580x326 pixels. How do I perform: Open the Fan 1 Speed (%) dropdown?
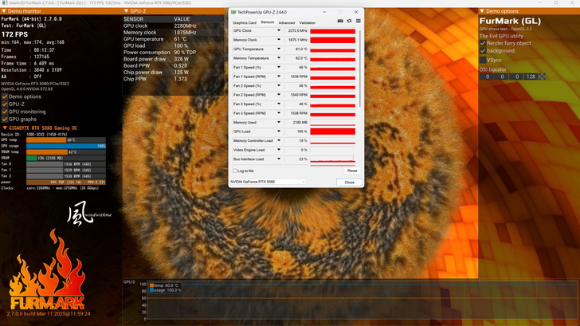279,67
